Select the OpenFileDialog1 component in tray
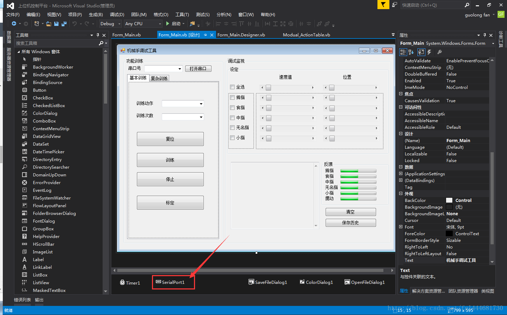This screenshot has width=507, height=315. click(x=365, y=282)
